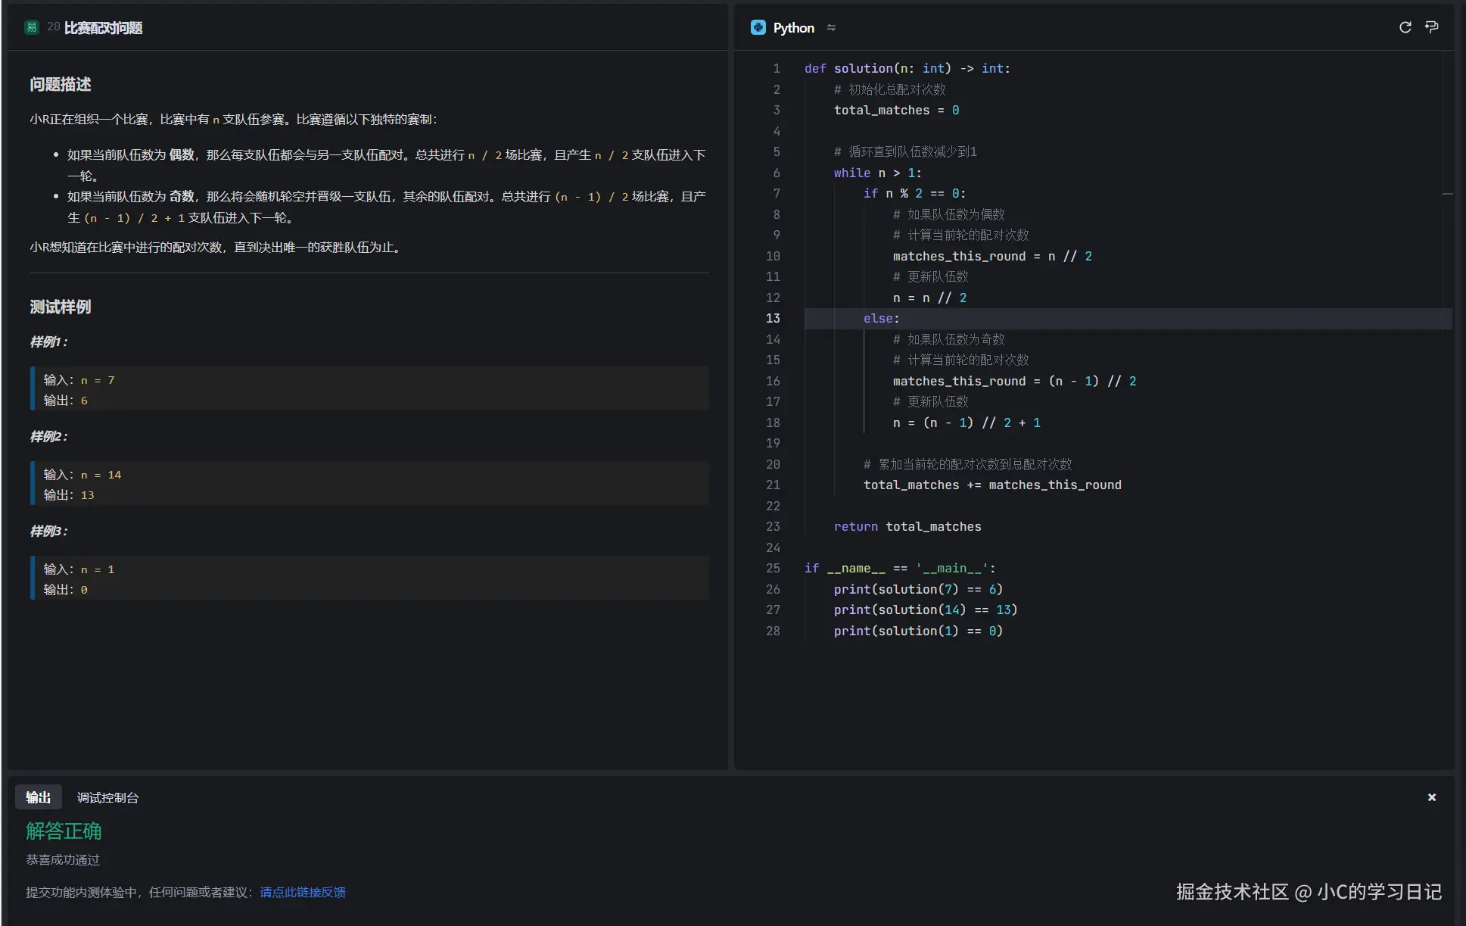Reset code with the refresh icon
1466x926 pixels.
point(1405,27)
